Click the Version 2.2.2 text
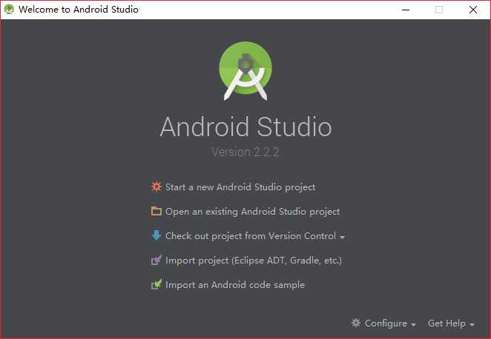The image size is (491, 339). (x=245, y=152)
